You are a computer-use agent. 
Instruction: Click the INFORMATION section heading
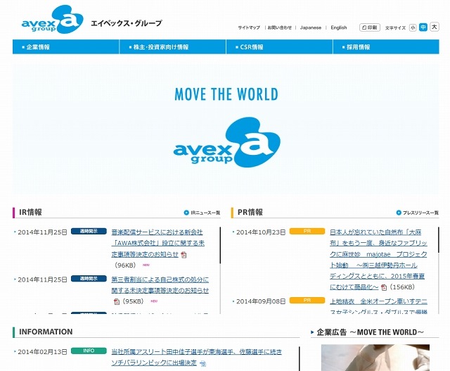point(46,332)
